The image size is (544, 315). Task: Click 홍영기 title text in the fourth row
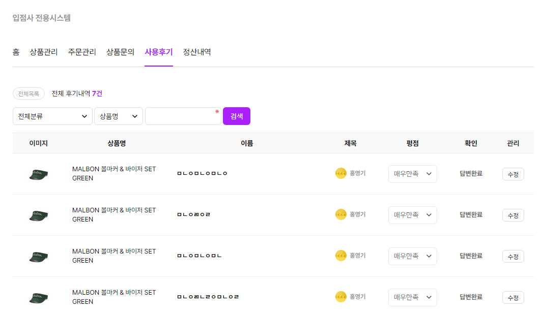358,297
